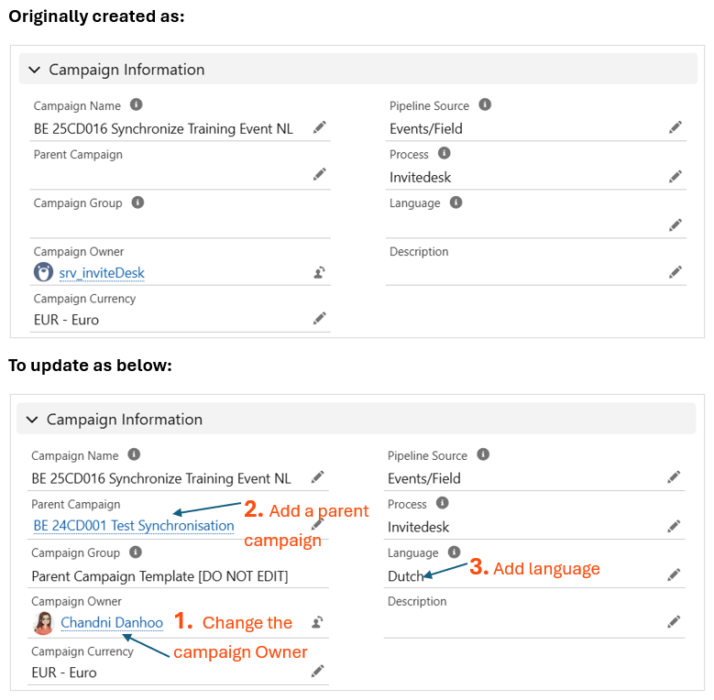
Task: Click Chandni Danhoo's profile avatar
Action: [43, 623]
